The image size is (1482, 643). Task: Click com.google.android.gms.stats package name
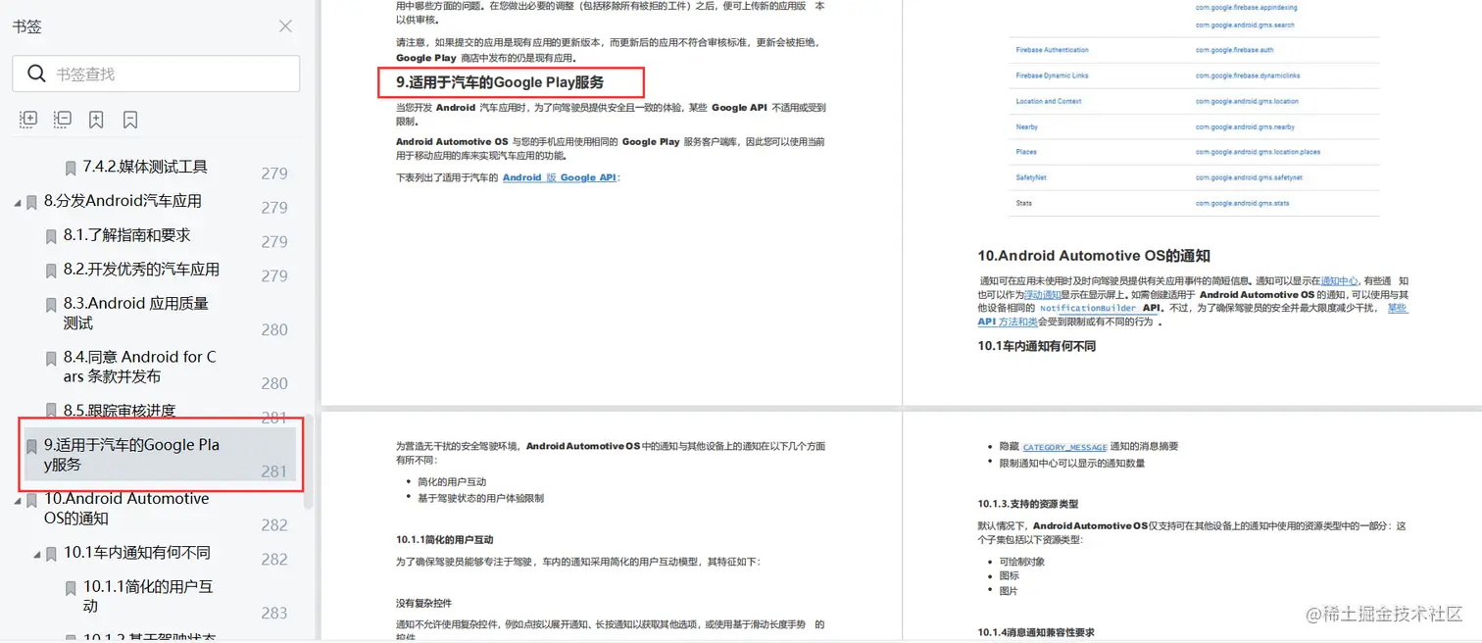(x=1242, y=204)
